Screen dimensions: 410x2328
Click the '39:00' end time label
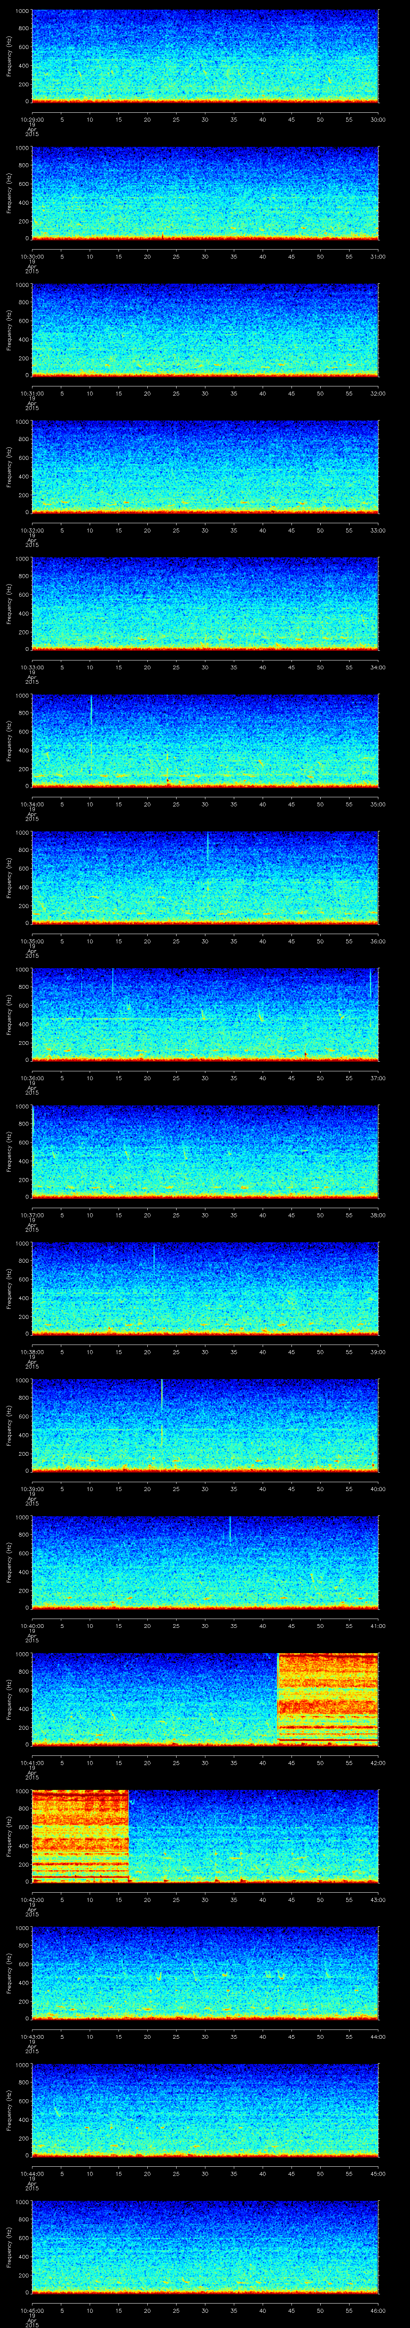click(x=378, y=1352)
